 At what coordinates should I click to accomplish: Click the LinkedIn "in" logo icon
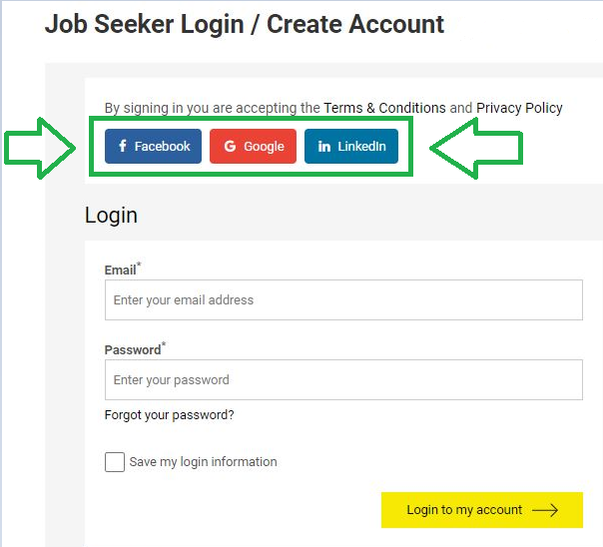(x=324, y=147)
